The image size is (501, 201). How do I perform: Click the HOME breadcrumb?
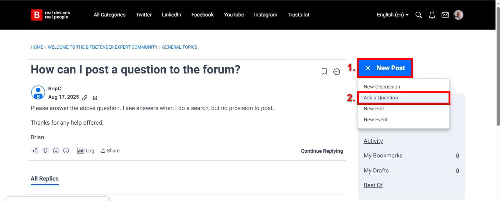tap(37, 47)
